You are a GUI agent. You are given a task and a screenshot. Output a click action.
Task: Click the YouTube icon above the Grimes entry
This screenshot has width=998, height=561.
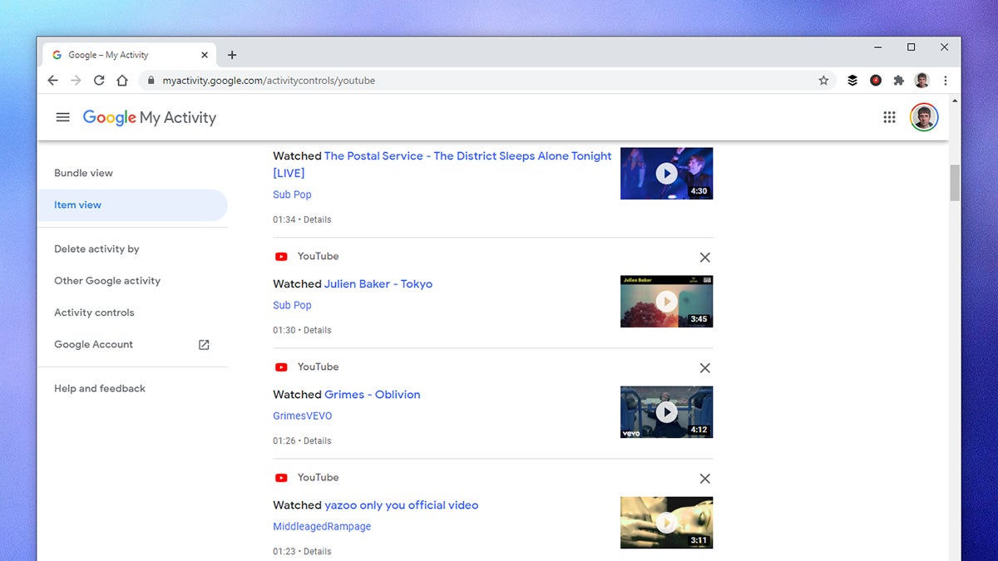coord(281,367)
